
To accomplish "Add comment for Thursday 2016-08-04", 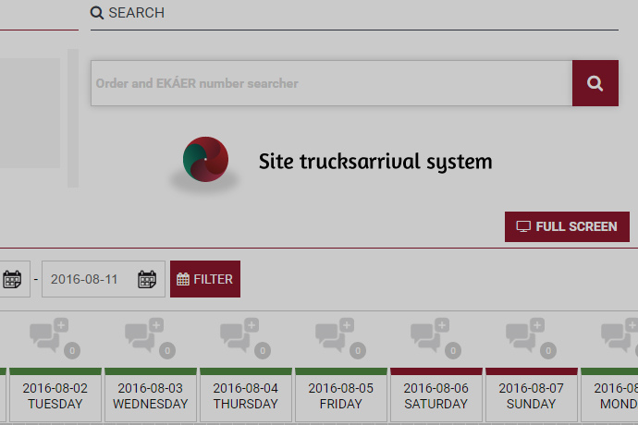I will [x=245, y=334].
